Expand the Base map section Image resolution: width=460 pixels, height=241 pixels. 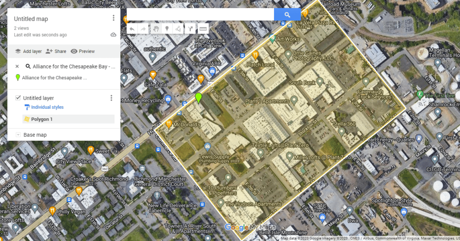coord(18,135)
